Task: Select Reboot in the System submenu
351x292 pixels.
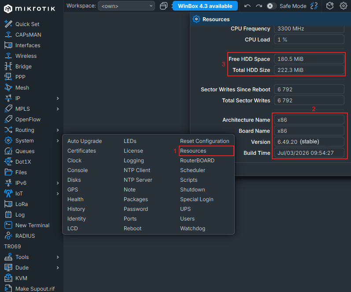Action: pyautogui.click(x=133, y=228)
